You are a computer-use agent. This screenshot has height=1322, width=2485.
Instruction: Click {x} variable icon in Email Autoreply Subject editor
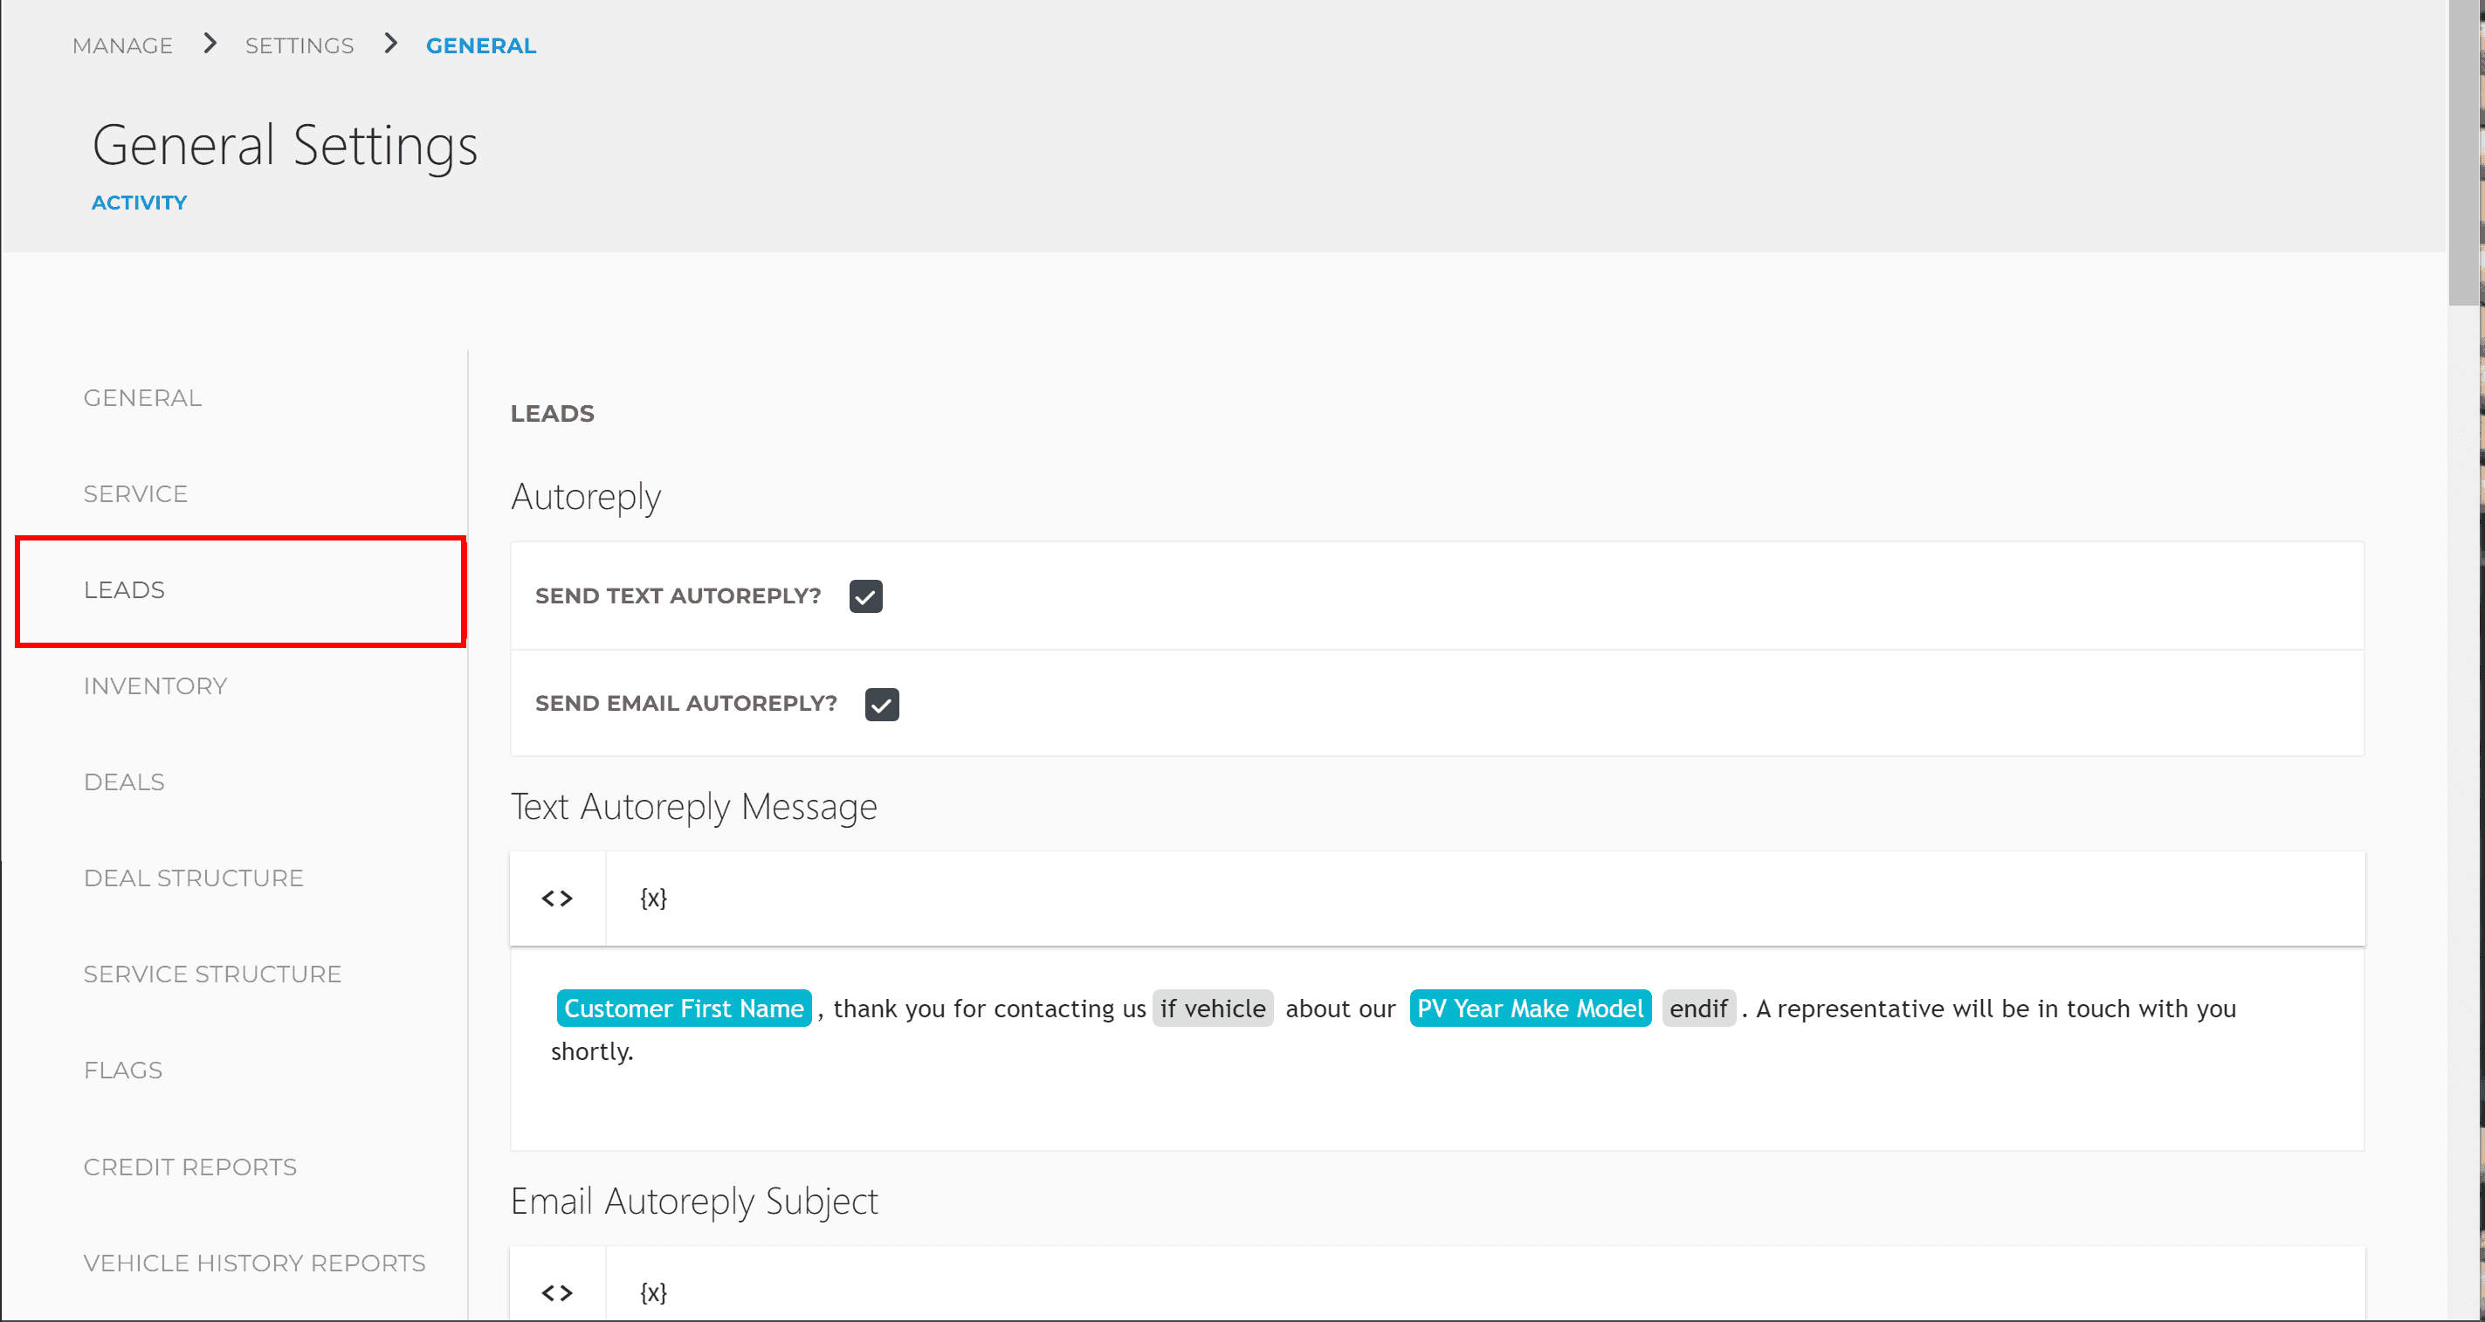pyautogui.click(x=653, y=1293)
